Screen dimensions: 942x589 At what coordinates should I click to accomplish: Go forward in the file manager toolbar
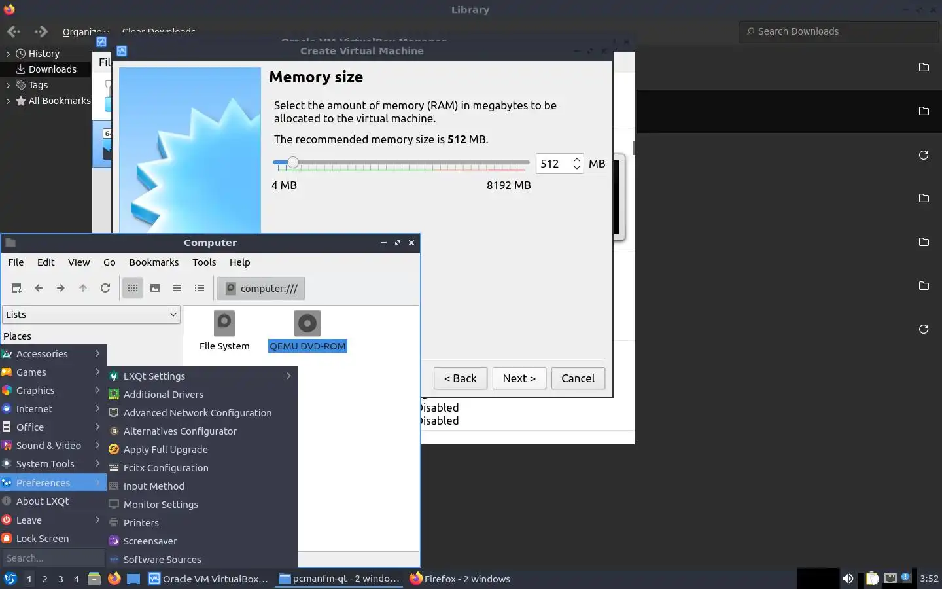pos(61,288)
